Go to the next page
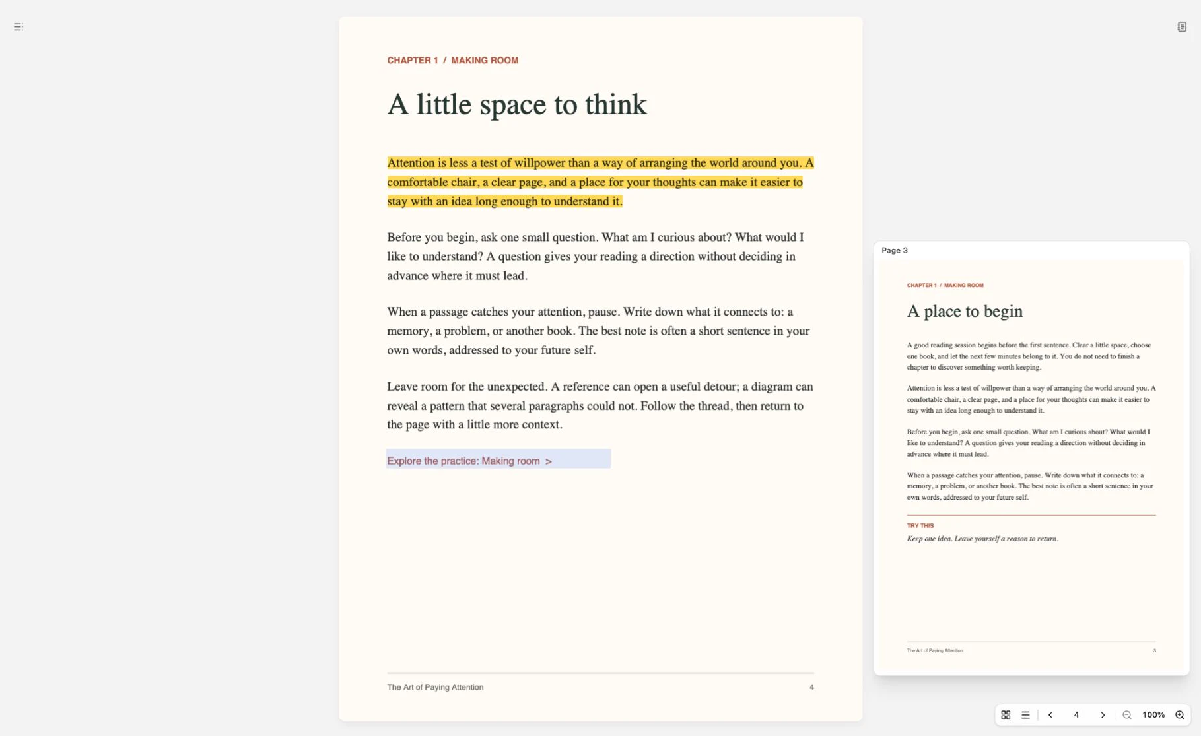This screenshot has height=736, width=1201. [x=1103, y=715]
